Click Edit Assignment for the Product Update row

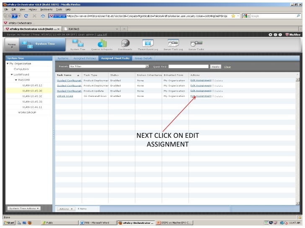201,91
